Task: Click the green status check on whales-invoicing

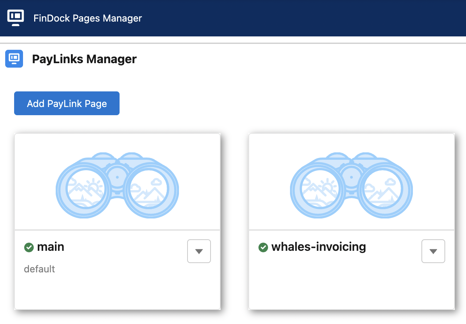Action: (263, 247)
